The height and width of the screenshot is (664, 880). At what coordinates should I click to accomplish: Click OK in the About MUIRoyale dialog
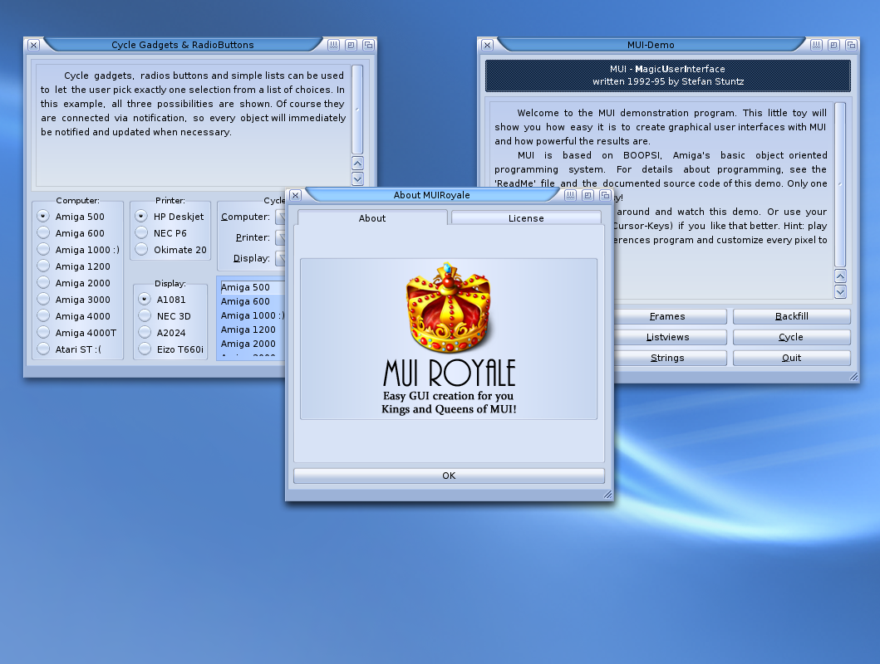[x=449, y=476]
